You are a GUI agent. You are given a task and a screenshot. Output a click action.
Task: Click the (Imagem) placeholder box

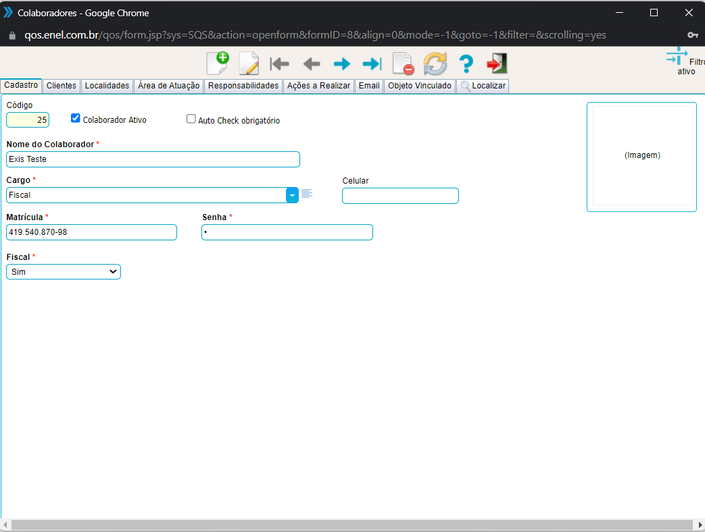tap(641, 156)
